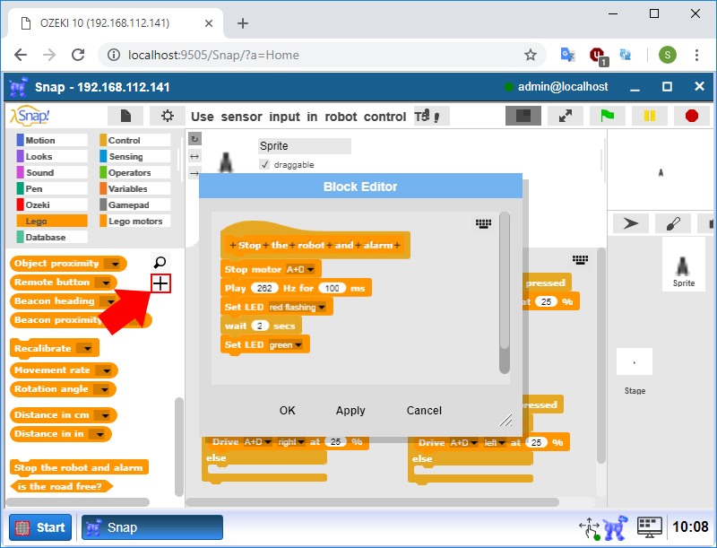The image size is (717, 548).
Task: Click the paintbrush new sprite icon
Action: pos(673,223)
